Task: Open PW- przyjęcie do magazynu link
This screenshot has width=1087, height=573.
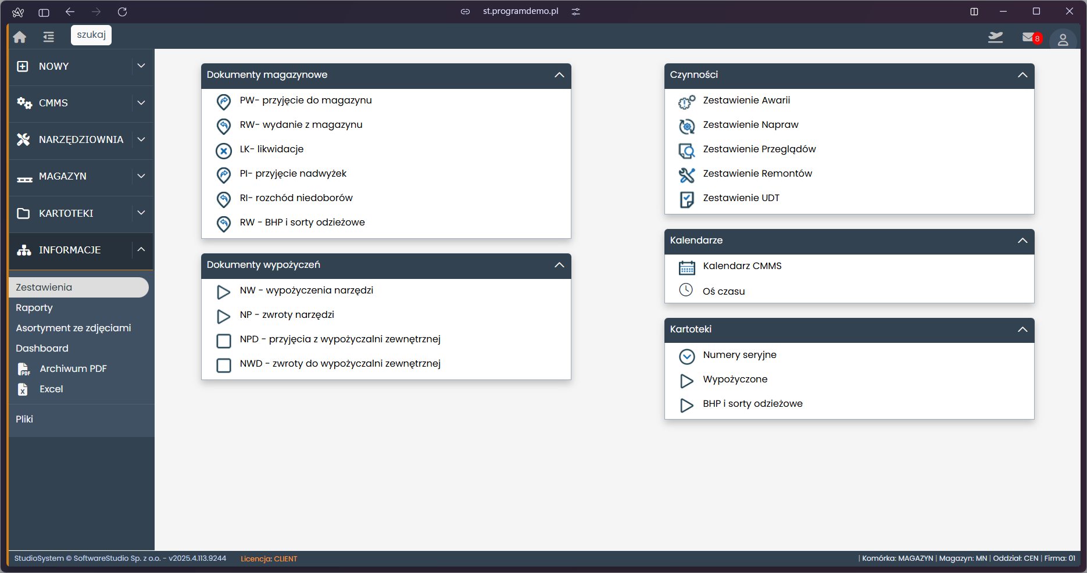Action: (x=305, y=101)
